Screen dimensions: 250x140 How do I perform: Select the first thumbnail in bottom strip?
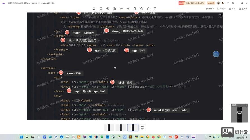109,128
